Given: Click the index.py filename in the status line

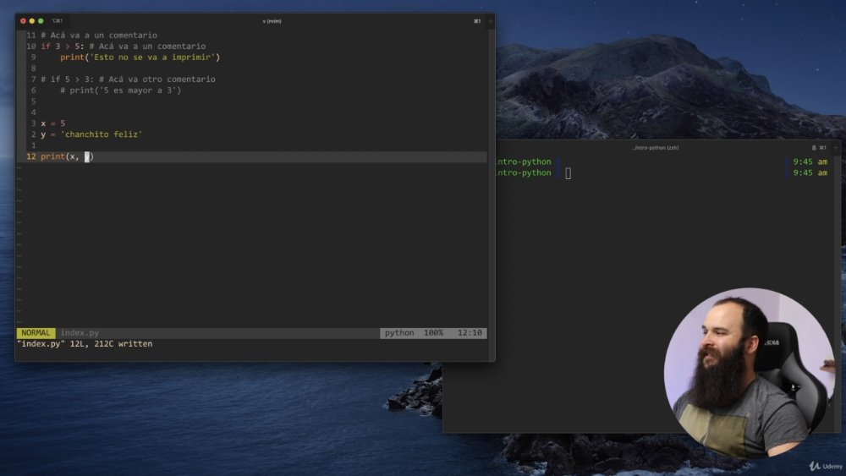Looking at the screenshot, I should [x=80, y=333].
